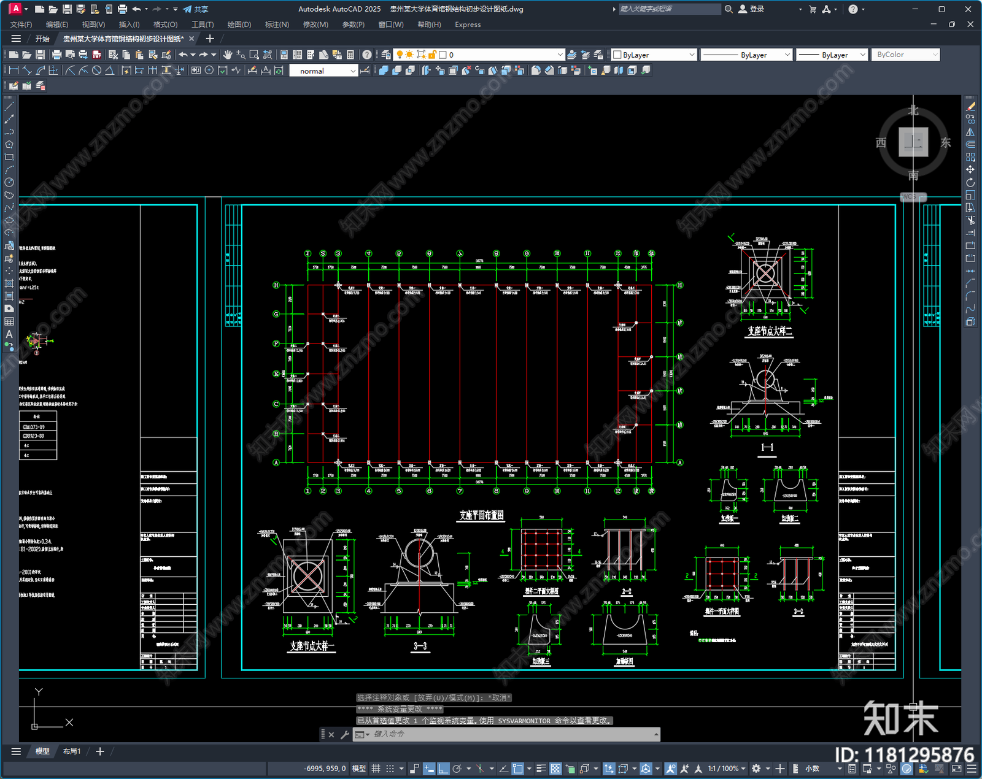Click the Pan hand tool icon
Image resolution: width=982 pixels, height=779 pixels.
(228, 55)
